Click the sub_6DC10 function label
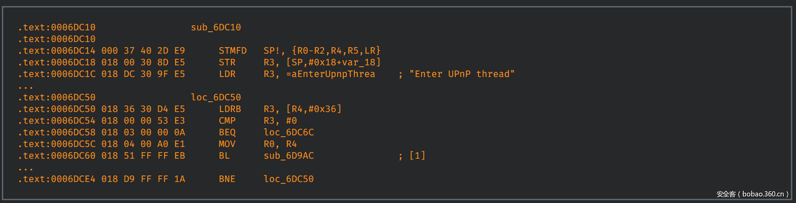 tap(216, 28)
